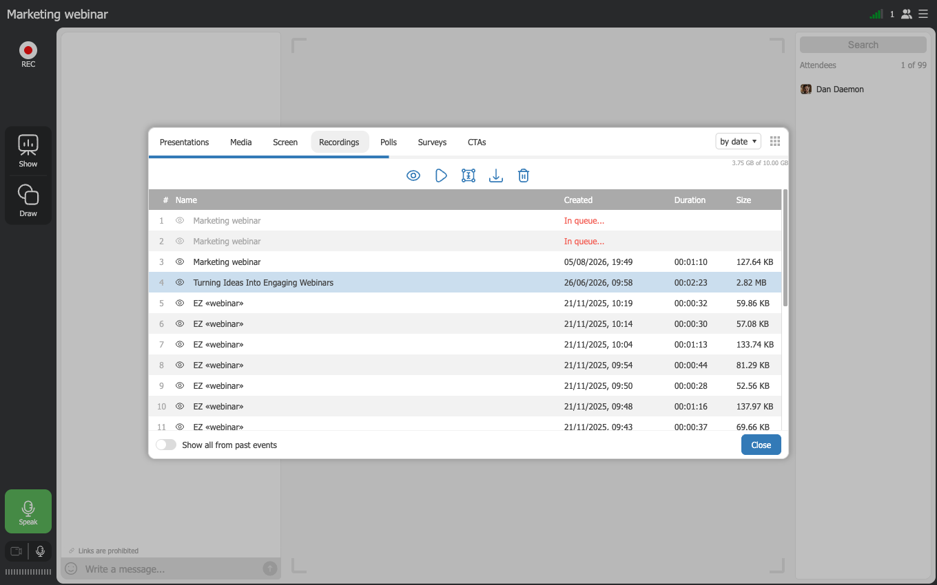Click the rename toolbar icon
Image resolution: width=937 pixels, height=585 pixels.
[468, 175]
